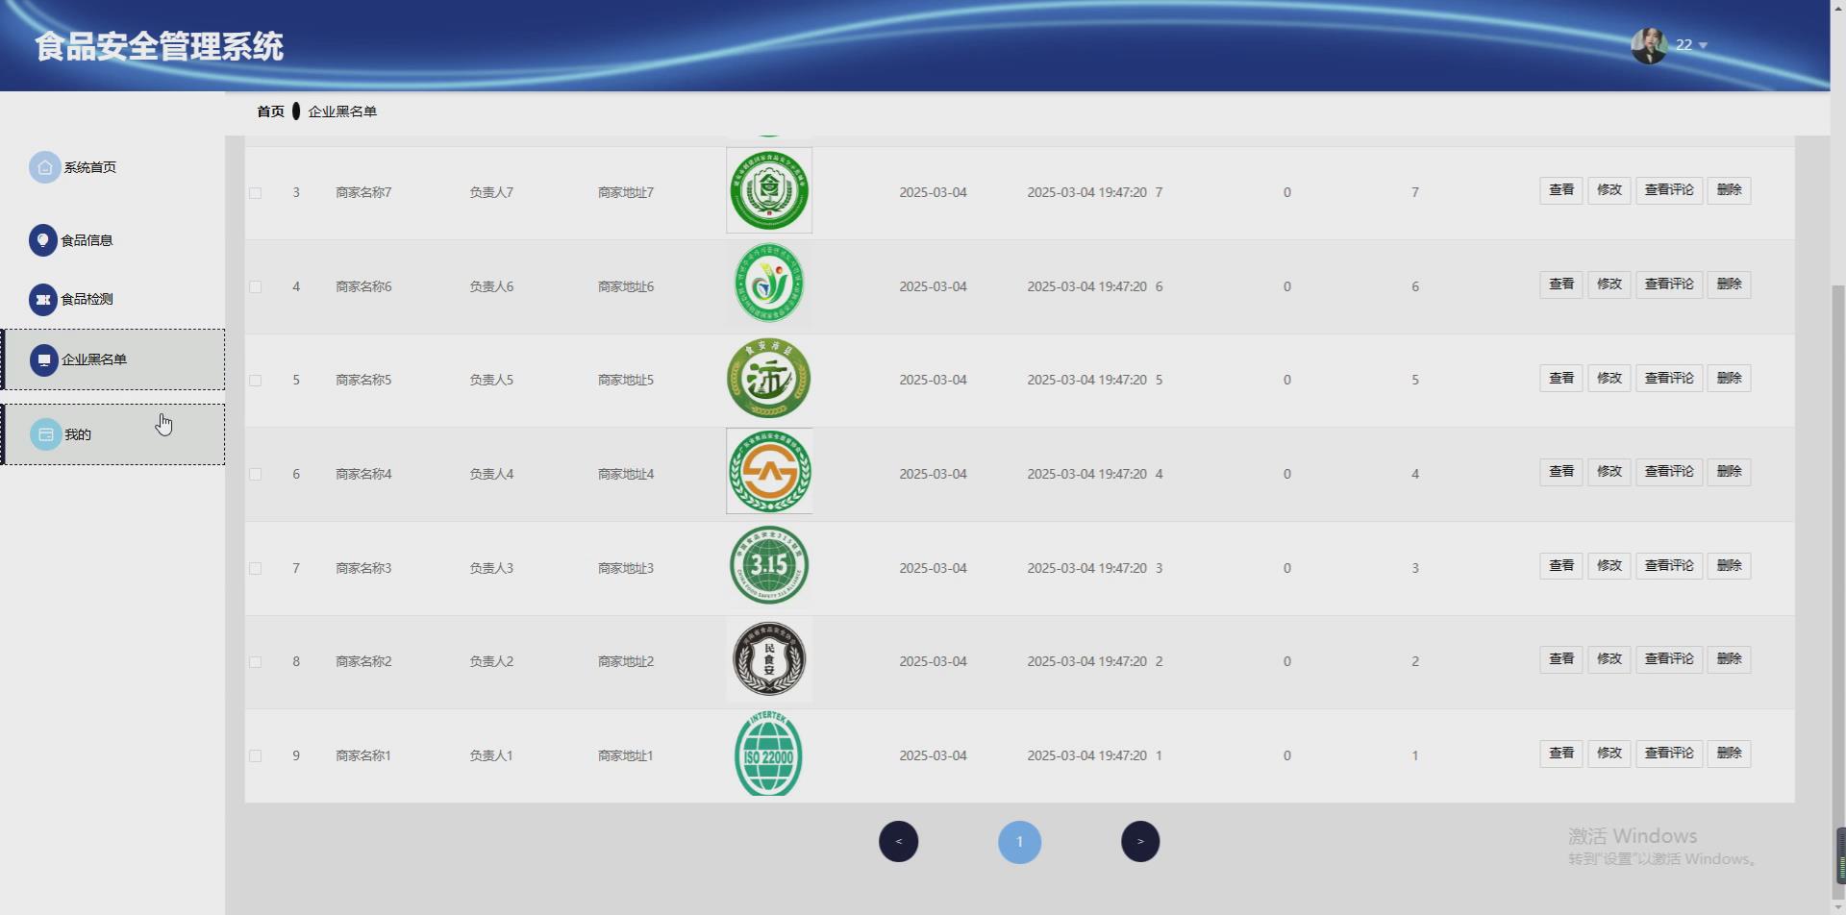Click the 商家地址5 cell
Image resolution: width=1846 pixels, height=915 pixels.
click(626, 381)
